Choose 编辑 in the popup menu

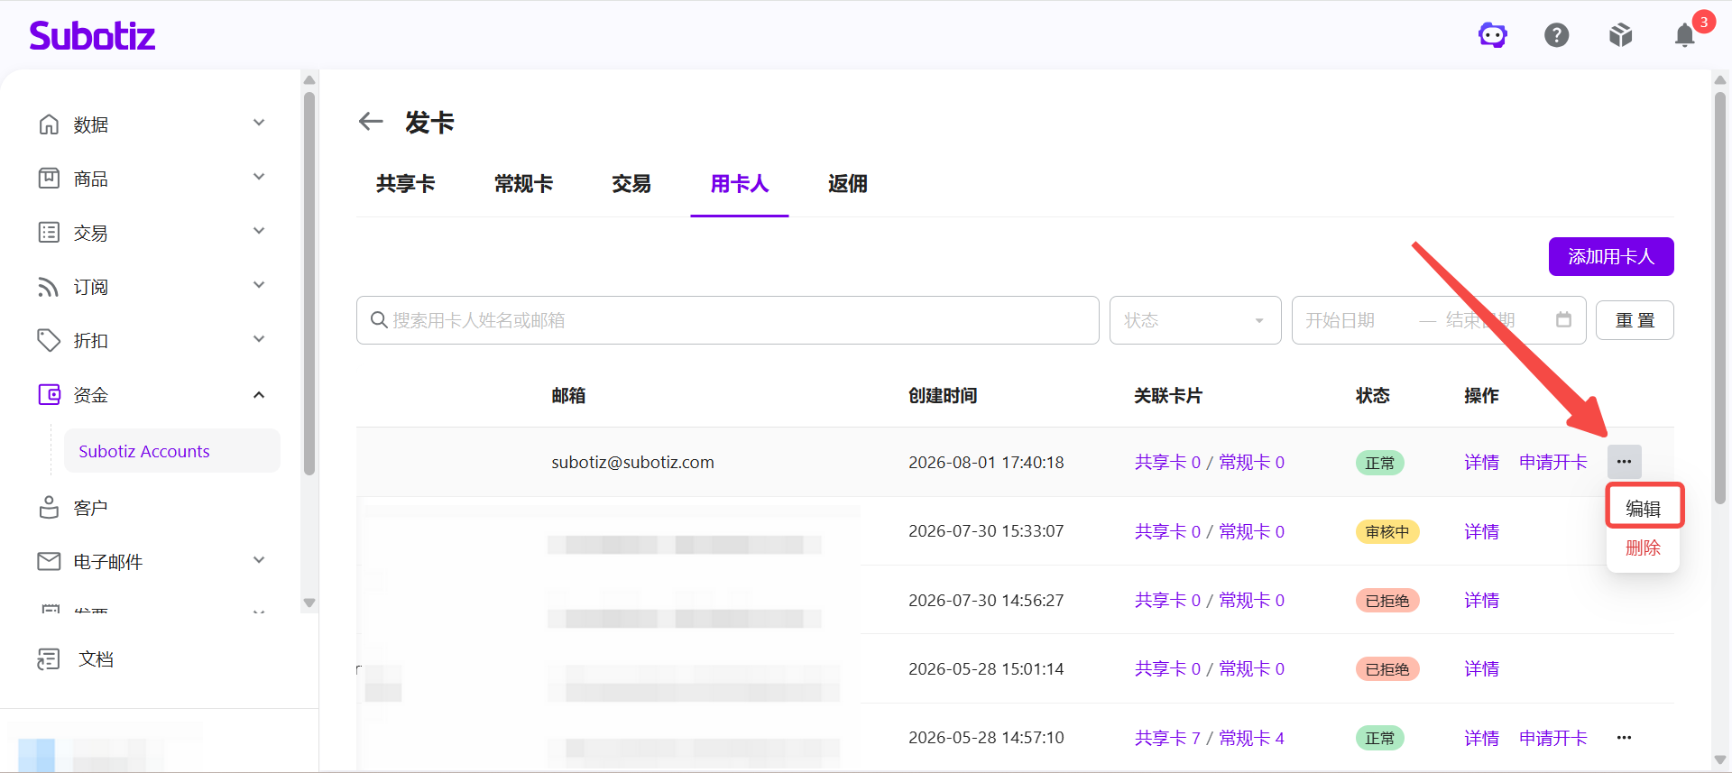[x=1643, y=508]
